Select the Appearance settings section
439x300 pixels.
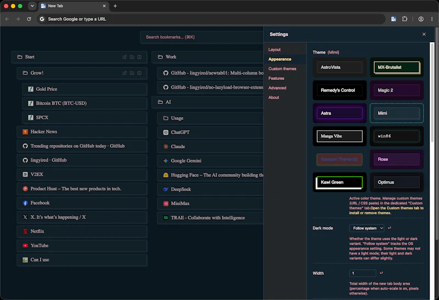pyautogui.click(x=280, y=59)
